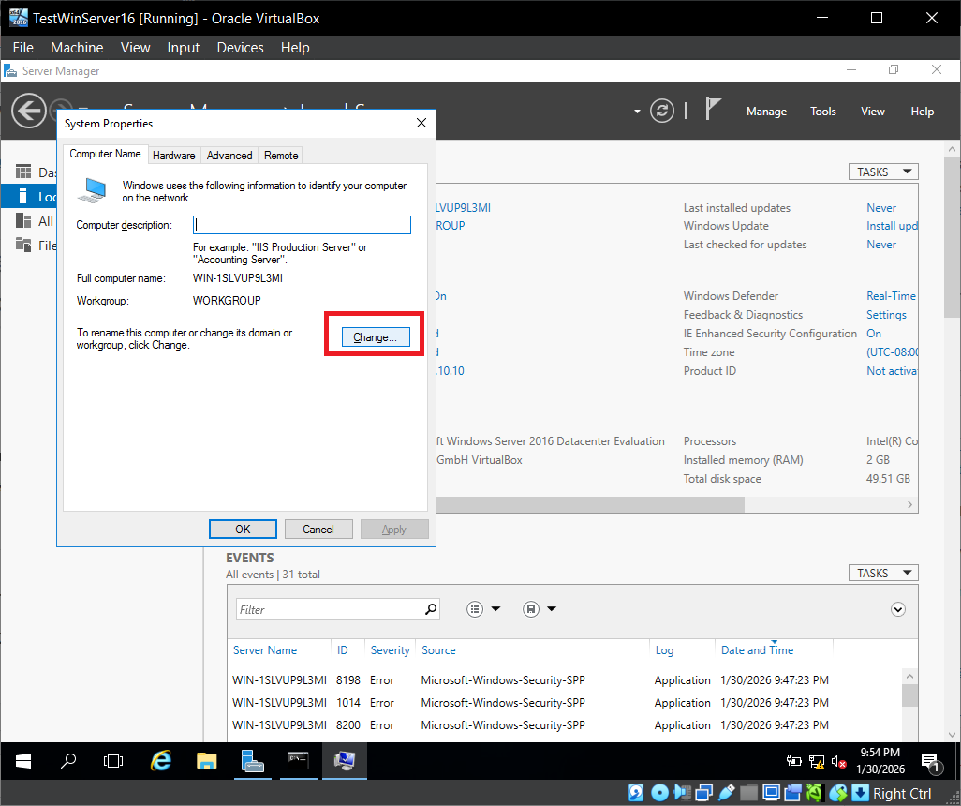The image size is (961, 806).
Task: Open the Tools menu in Server Manager
Action: pyautogui.click(x=822, y=112)
